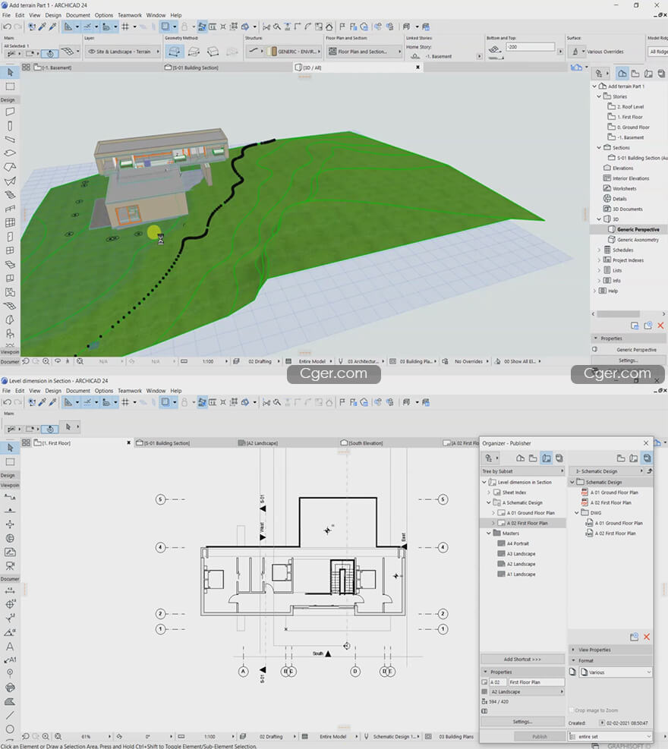The height and width of the screenshot is (749, 668).
Task: Toggle Grid Snap in Level dimension window toolbar
Action: click(x=125, y=402)
